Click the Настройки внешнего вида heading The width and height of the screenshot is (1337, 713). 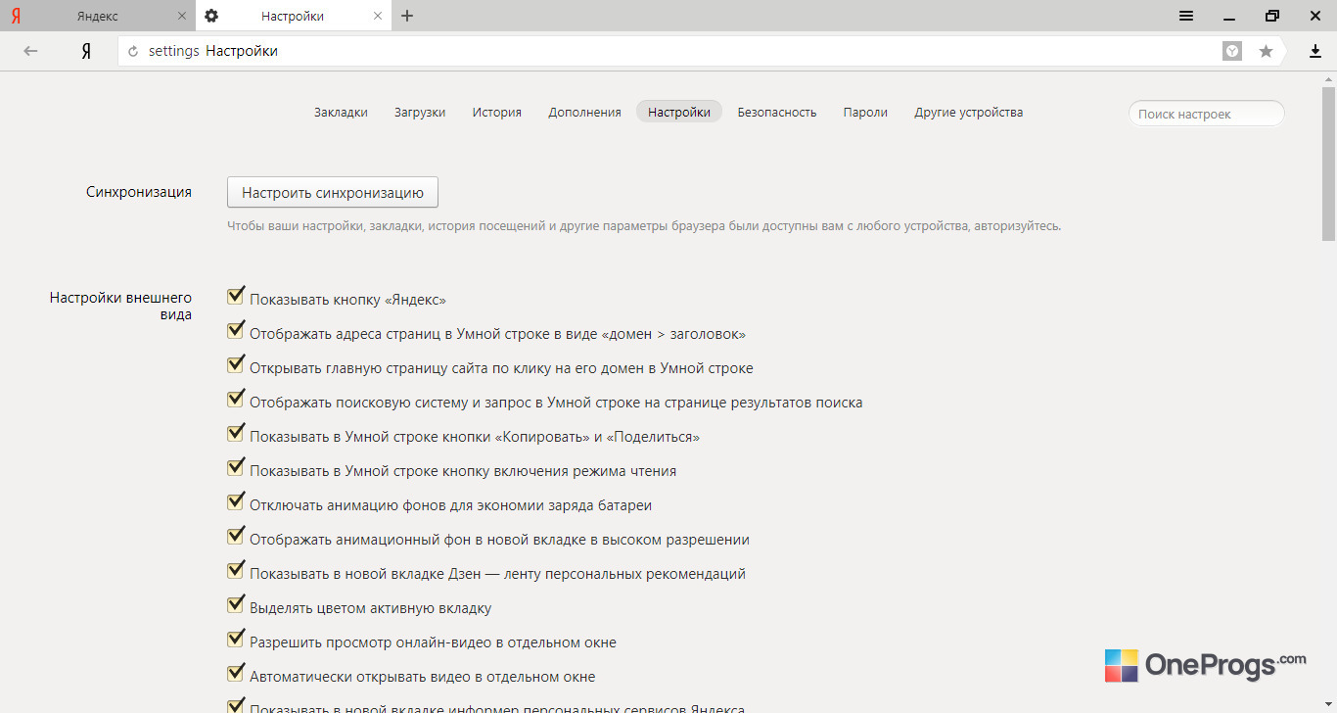coord(121,306)
